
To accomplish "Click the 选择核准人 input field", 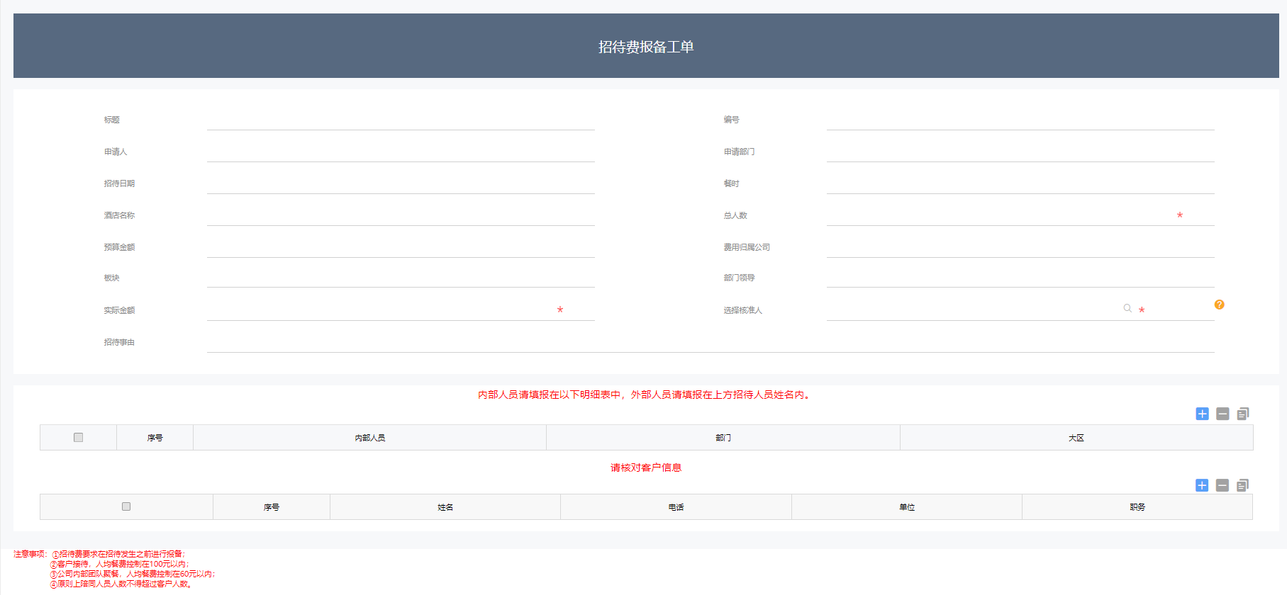I will click(x=1020, y=310).
